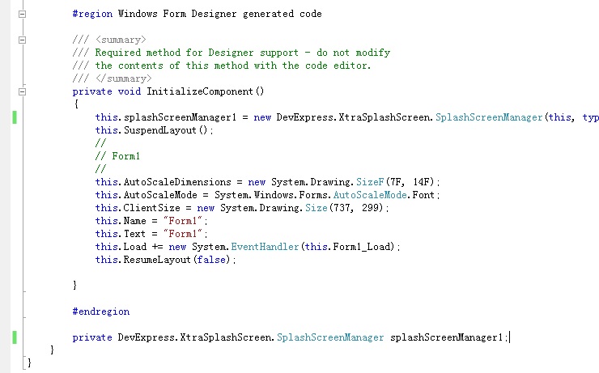Click the SplashScreenManager type in the constructor call
Image resolution: width=599 pixels, height=373 pixels.
(489, 117)
